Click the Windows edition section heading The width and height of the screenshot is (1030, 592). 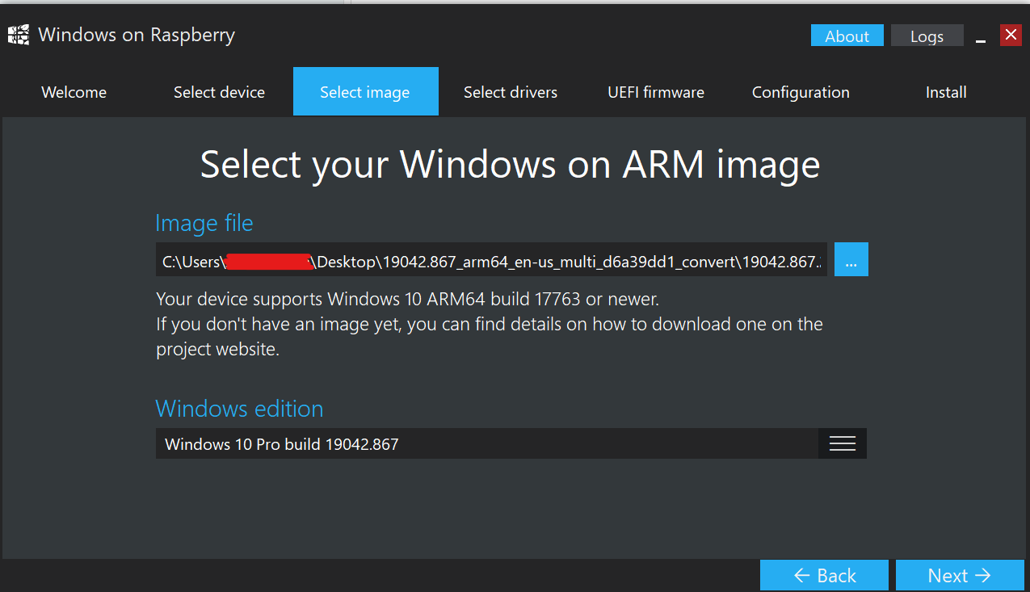[239, 409]
